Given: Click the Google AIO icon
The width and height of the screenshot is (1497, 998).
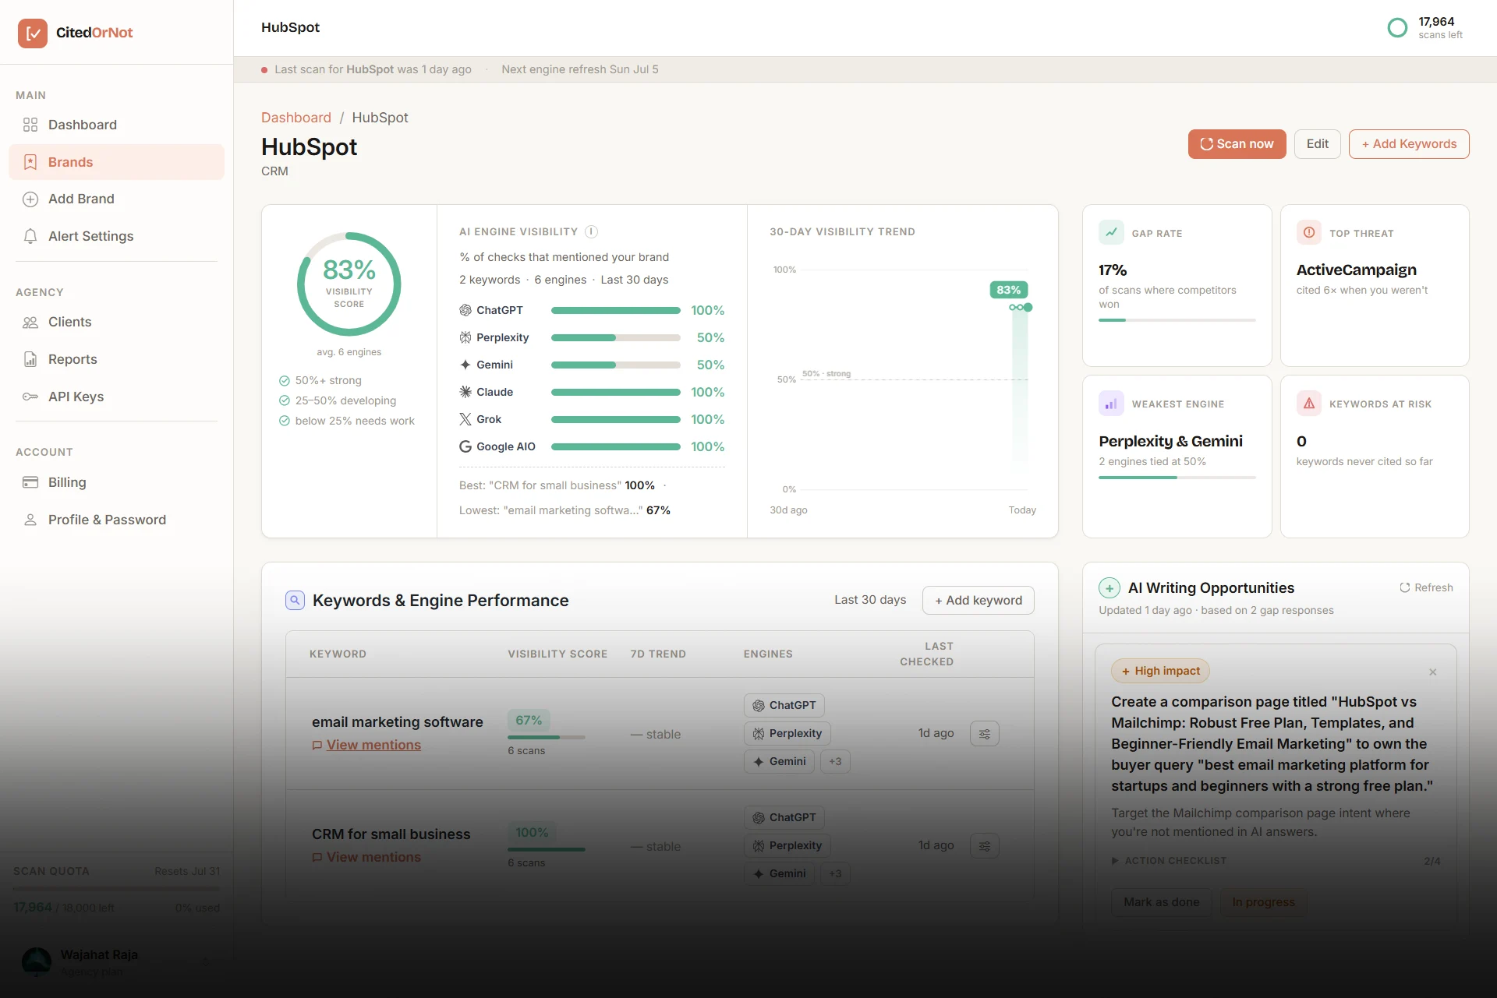Looking at the screenshot, I should click(465, 446).
